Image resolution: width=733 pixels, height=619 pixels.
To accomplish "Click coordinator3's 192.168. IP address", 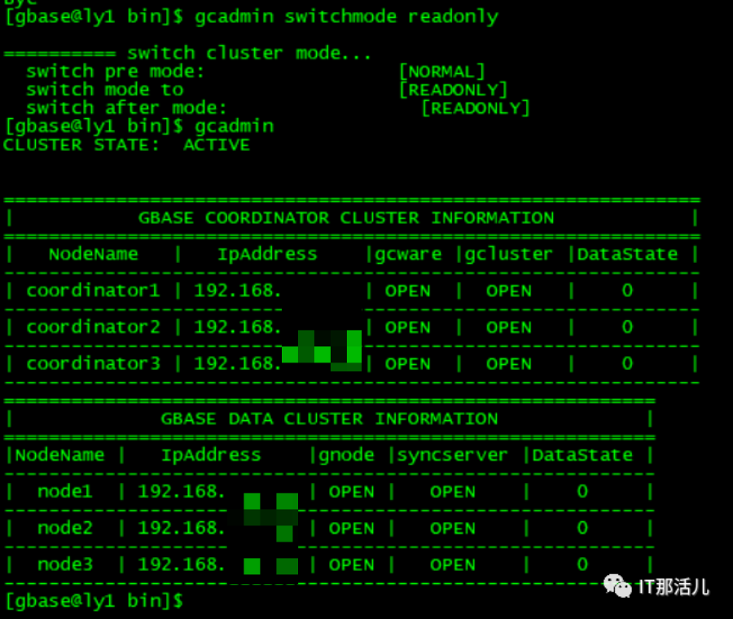I will 238,364.
